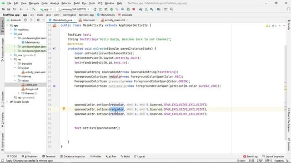Viewport: 291px width, 163px height.
Task: Click the Open folder toolbar icon
Action: pyautogui.click(x=3, y=9)
